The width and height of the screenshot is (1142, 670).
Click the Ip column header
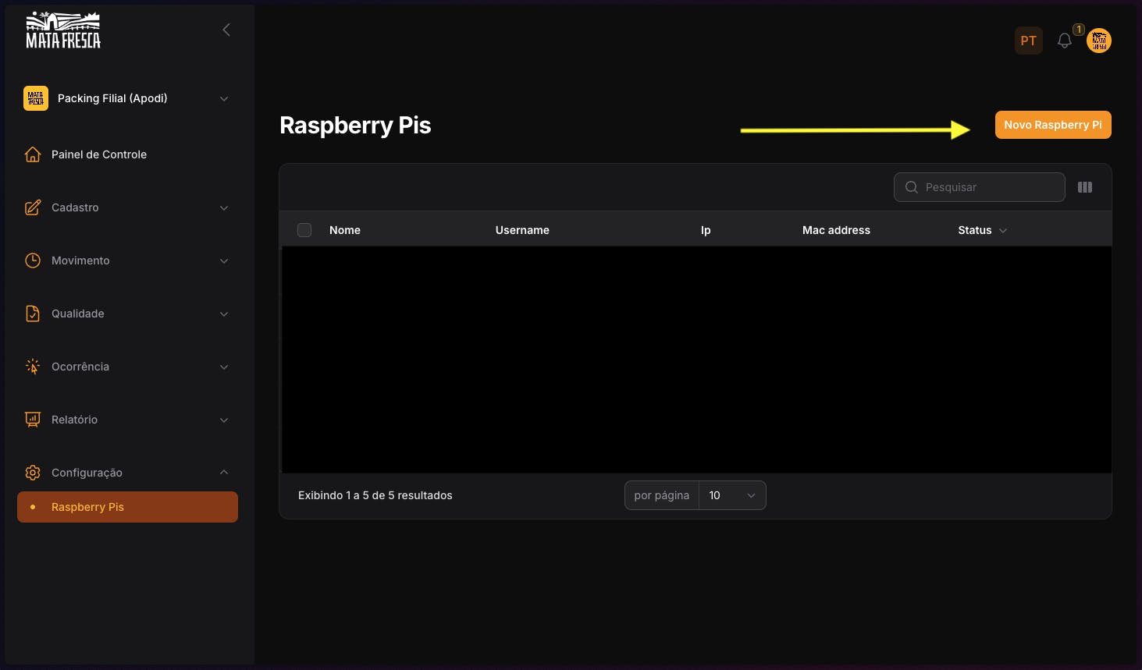coord(706,230)
